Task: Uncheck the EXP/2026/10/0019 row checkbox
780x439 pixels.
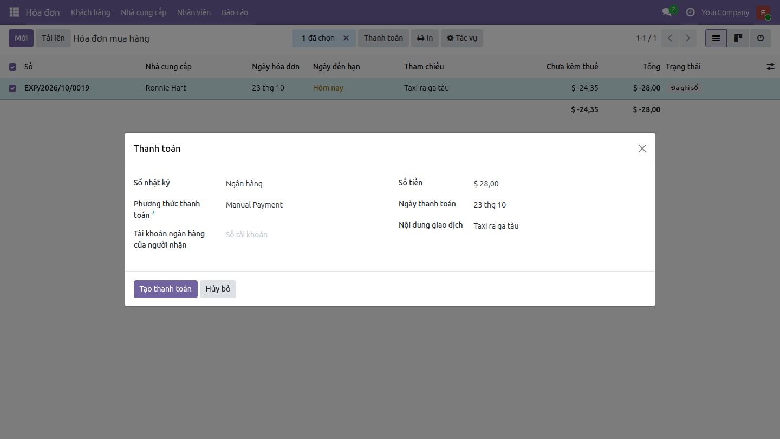Action: click(x=12, y=88)
